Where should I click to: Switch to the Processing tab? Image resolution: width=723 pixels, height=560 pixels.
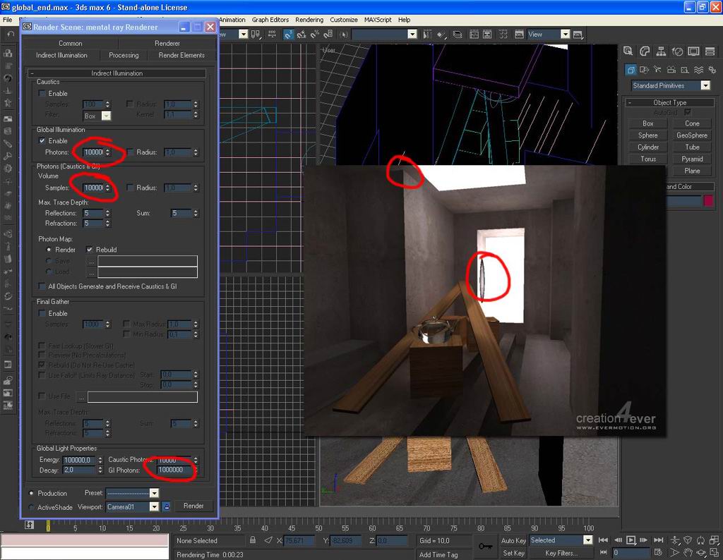pyautogui.click(x=124, y=55)
